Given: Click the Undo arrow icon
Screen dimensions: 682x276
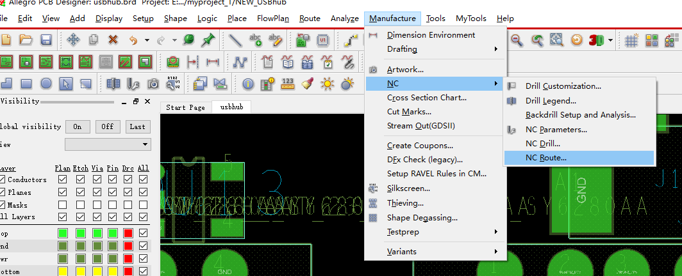Looking at the screenshot, I should [133, 40].
